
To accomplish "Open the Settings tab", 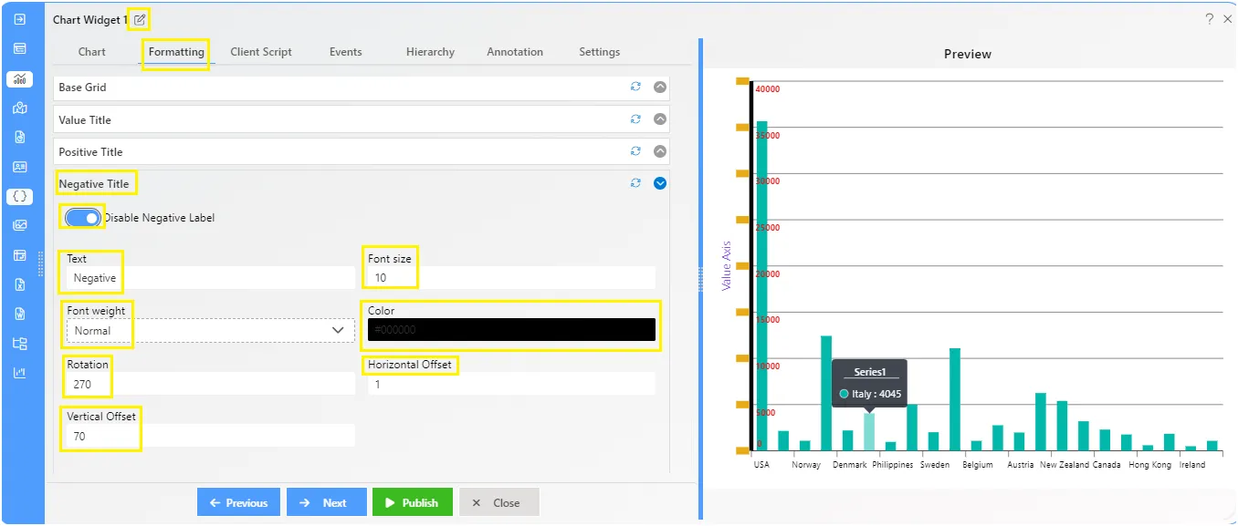I will (600, 52).
